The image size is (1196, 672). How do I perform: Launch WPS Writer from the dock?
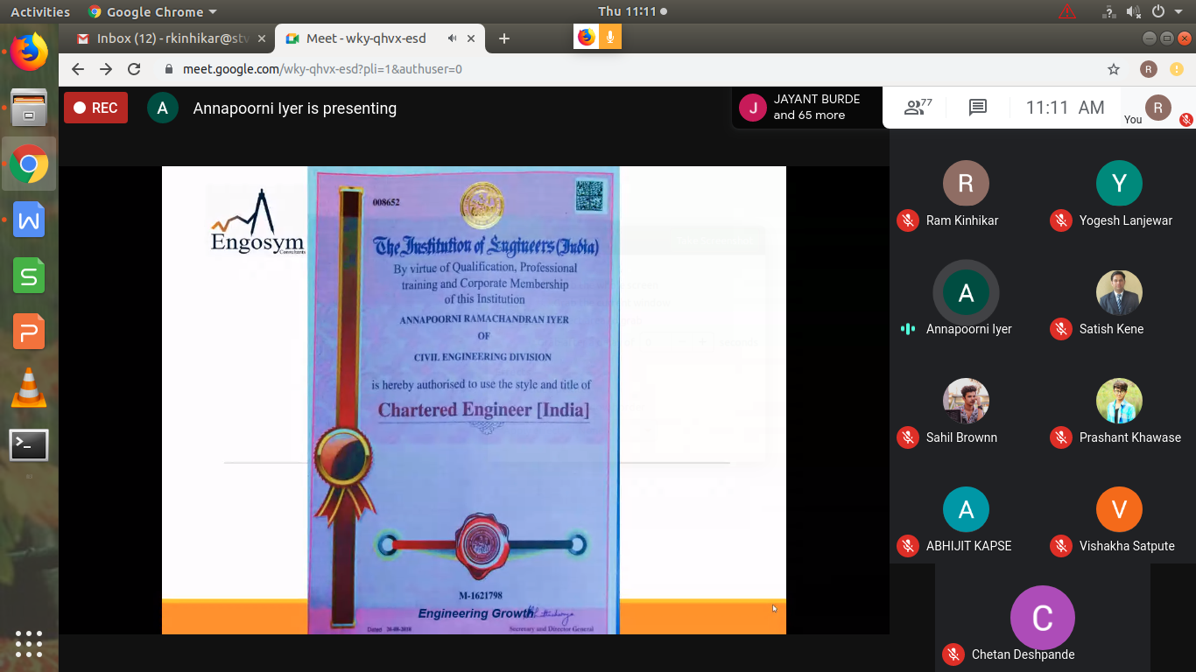pyautogui.click(x=29, y=220)
